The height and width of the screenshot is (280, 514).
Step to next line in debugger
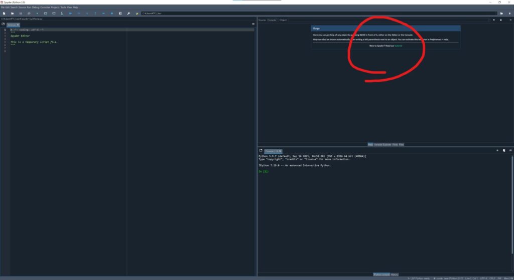(x=79, y=14)
